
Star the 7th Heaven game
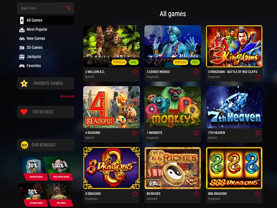[257, 133]
